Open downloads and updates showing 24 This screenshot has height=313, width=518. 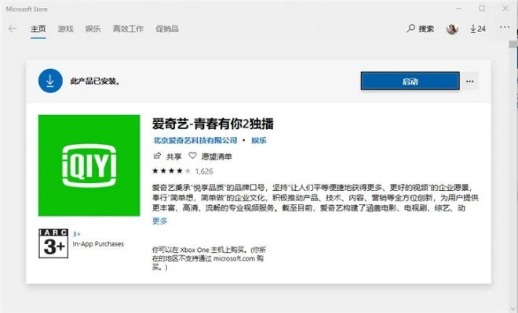coord(478,29)
